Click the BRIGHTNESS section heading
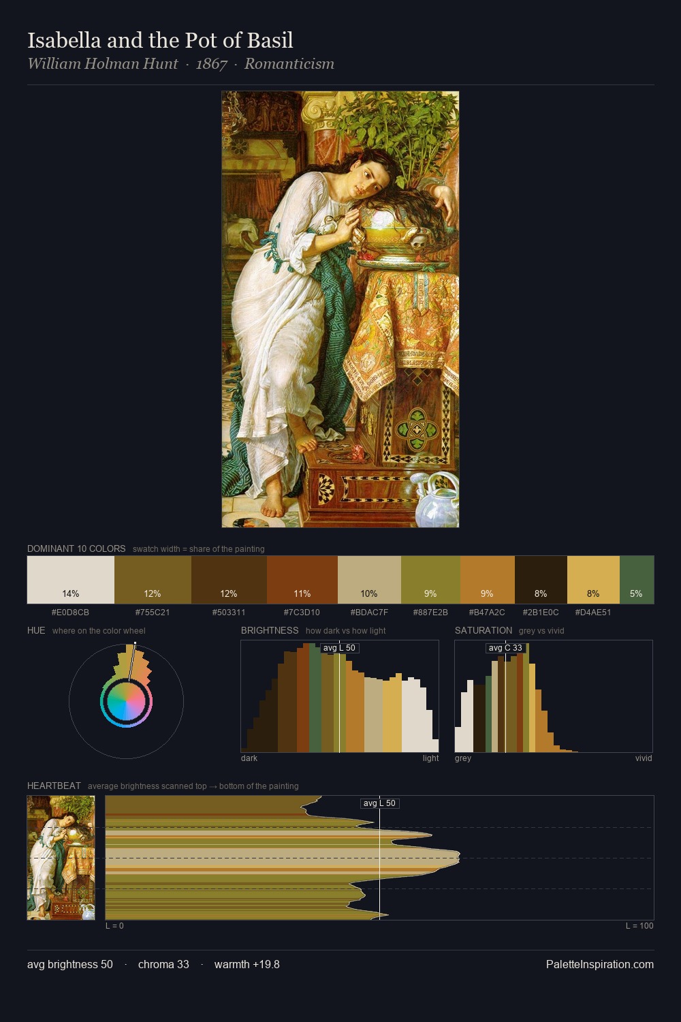Image resolution: width=681 pixels, height=1022 pixels. pos(270,630)
